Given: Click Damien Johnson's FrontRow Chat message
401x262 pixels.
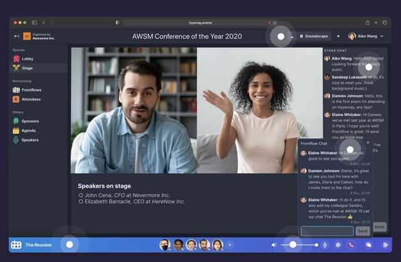Looking at the screenshot, I should pos(336,179).
